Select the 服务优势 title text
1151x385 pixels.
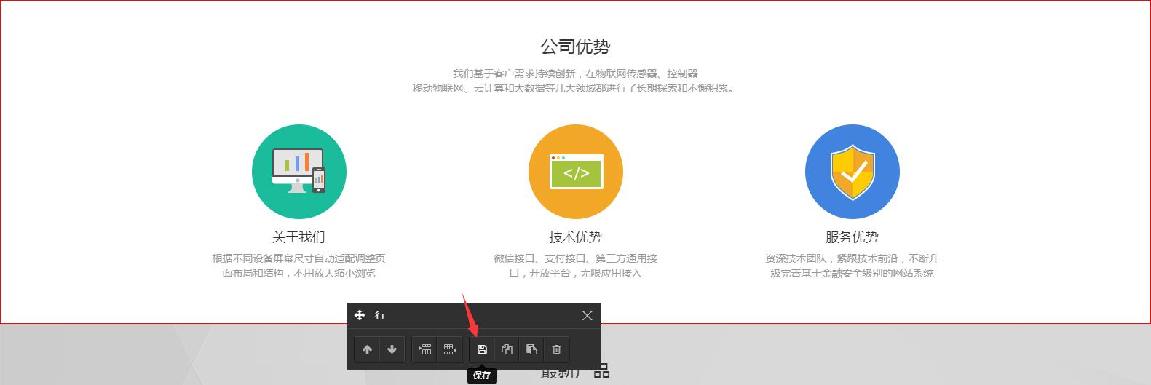click(852, 237)
